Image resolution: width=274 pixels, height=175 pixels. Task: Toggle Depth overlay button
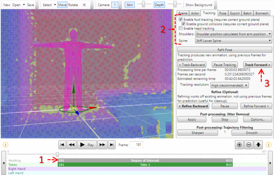pos(159,5)
